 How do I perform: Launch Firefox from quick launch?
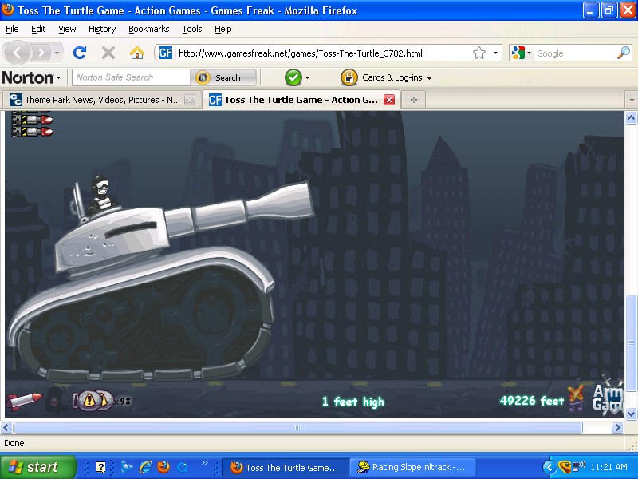[x=163, y=467]
